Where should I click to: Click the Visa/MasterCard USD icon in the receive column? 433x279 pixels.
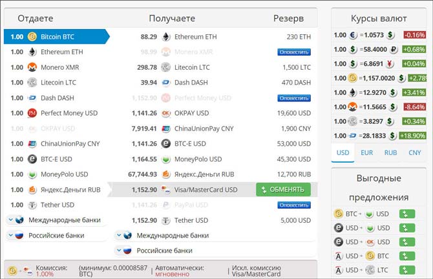(x=166, y=190)
